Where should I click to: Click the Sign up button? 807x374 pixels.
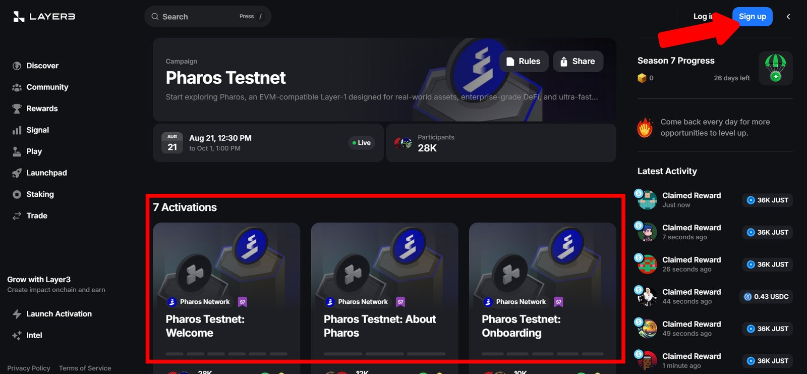(x=752, y=17)
